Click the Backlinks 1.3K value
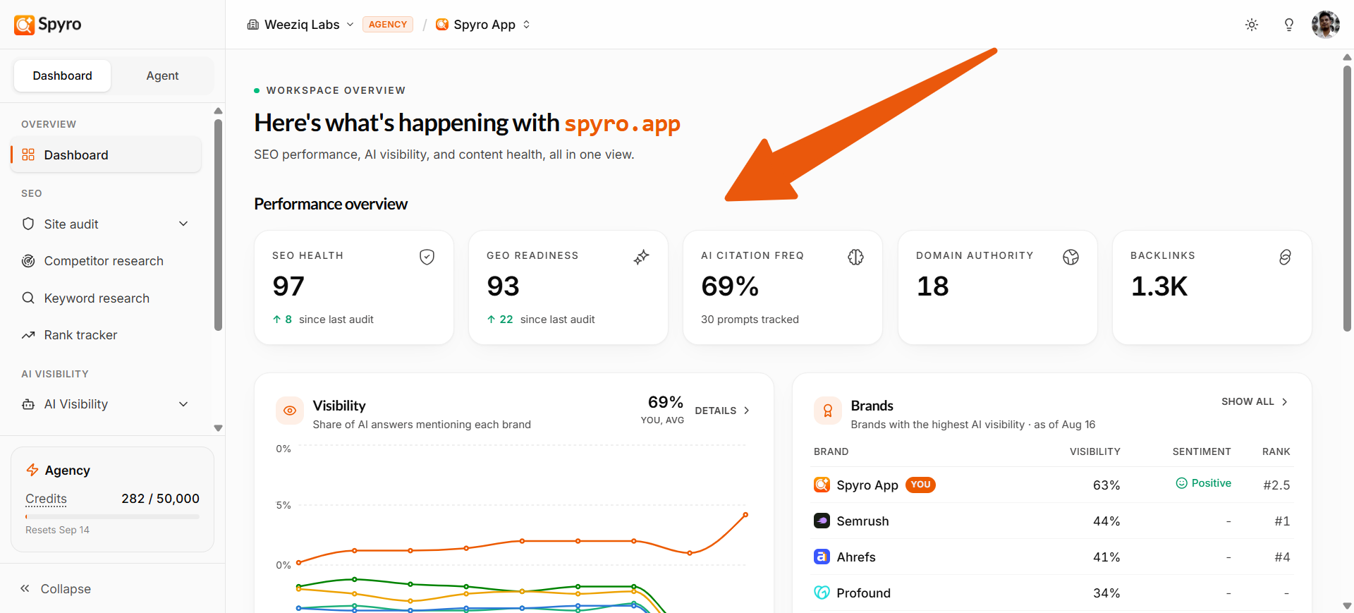The height and width of the screenshot is (613, 1354). click(1159, 286)
